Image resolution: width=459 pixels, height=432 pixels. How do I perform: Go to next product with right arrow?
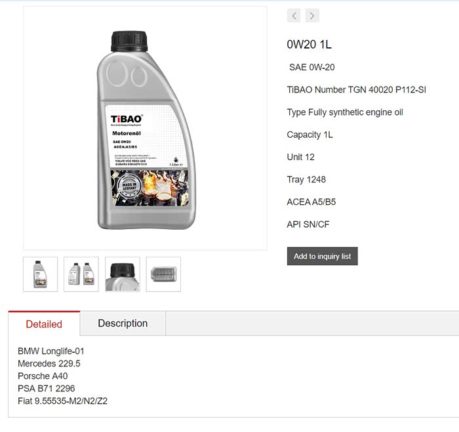click(312, 16)
